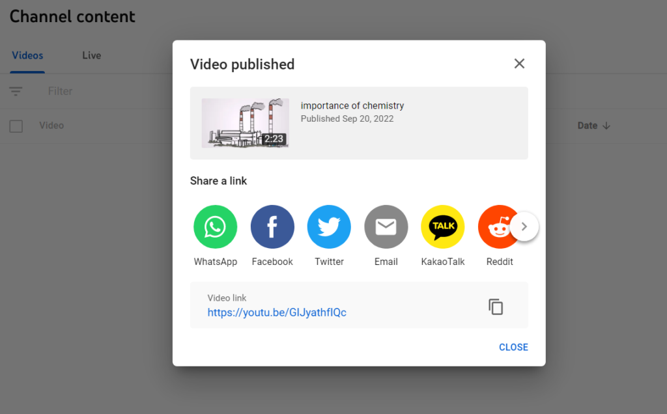Click the Twitter label text
Image resolution: width=667 pixels, height=414 pixels.
click(329, 262)
